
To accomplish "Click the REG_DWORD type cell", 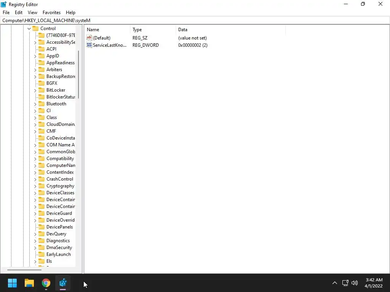I will tap(145, 45).
